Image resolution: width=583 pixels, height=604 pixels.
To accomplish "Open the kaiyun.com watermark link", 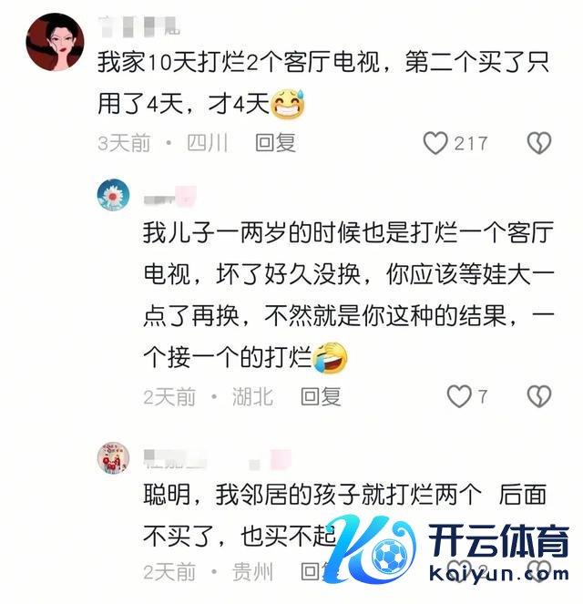I will tap(498, 574).
